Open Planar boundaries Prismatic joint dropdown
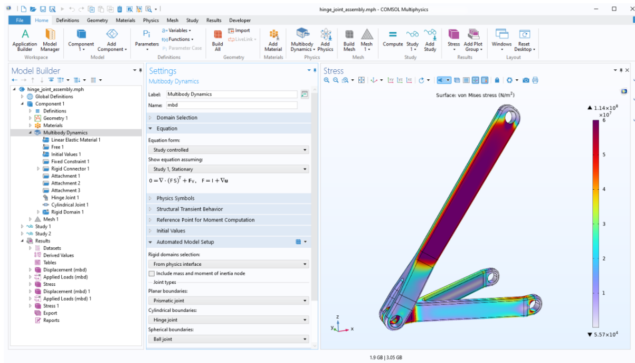This screenshot has width=635, height=363. pos(229,301)
